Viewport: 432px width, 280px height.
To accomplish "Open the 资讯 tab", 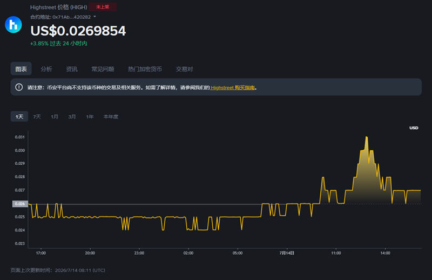I will tap(72, 69).
